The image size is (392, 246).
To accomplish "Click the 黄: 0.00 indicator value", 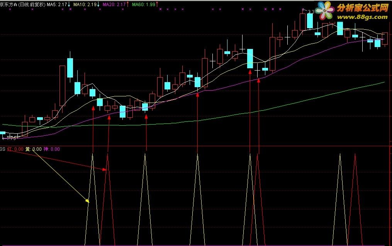I will [x=34, y=149].
